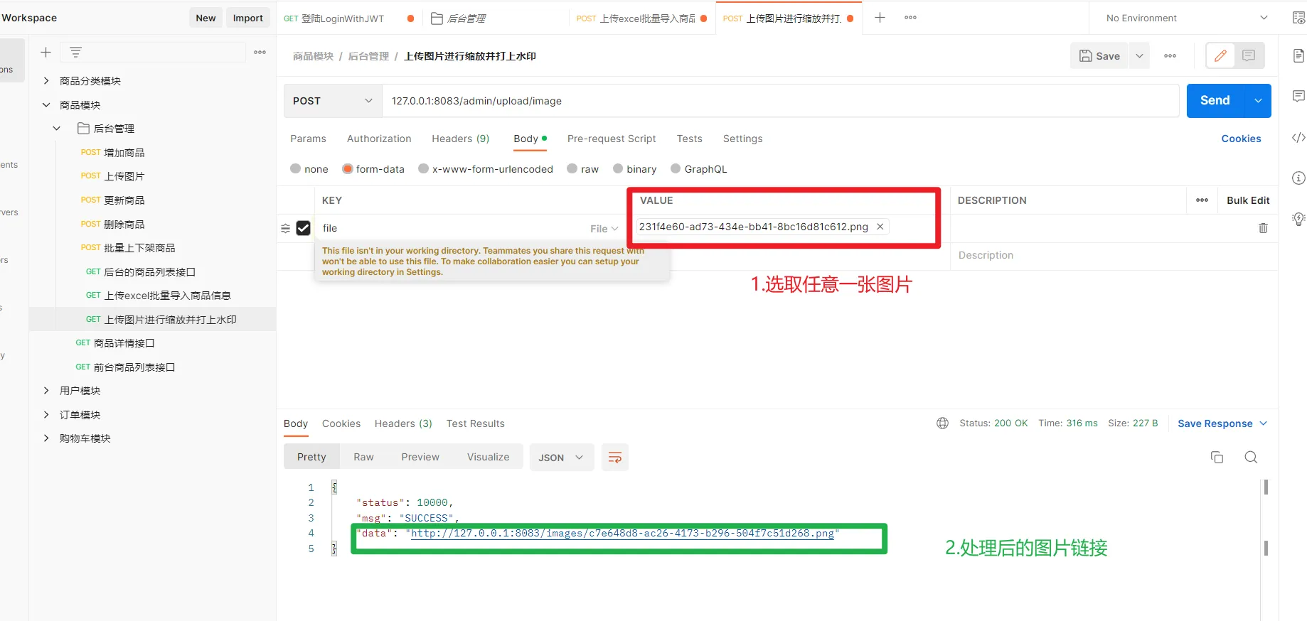
Task: Open the request info icon in right sidebar
Action: pos(1298,178)
